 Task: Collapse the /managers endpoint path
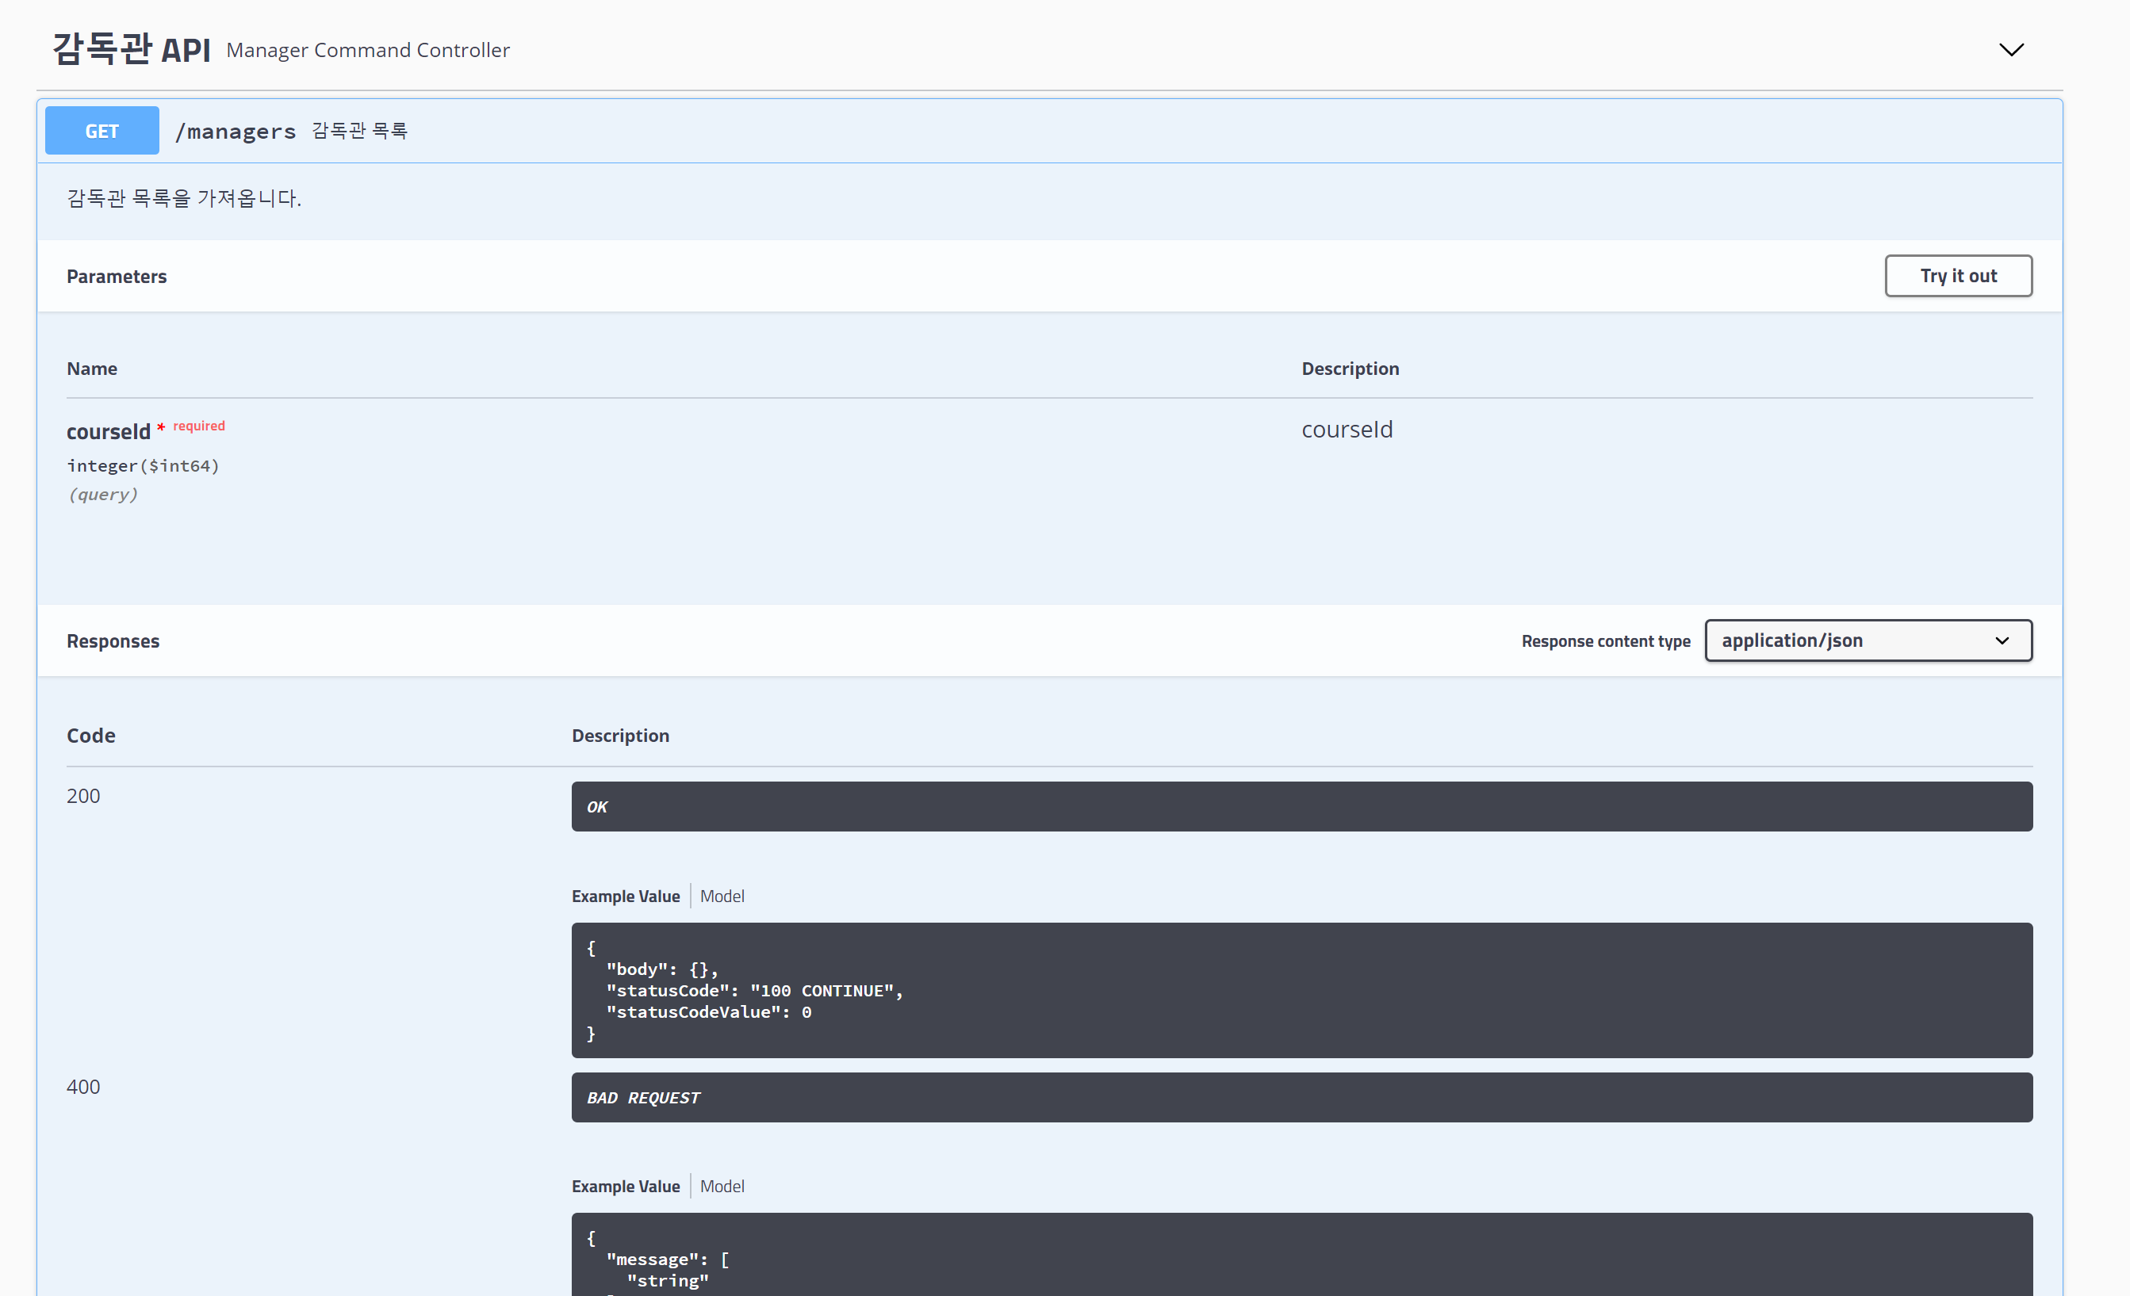pos(236,132)
